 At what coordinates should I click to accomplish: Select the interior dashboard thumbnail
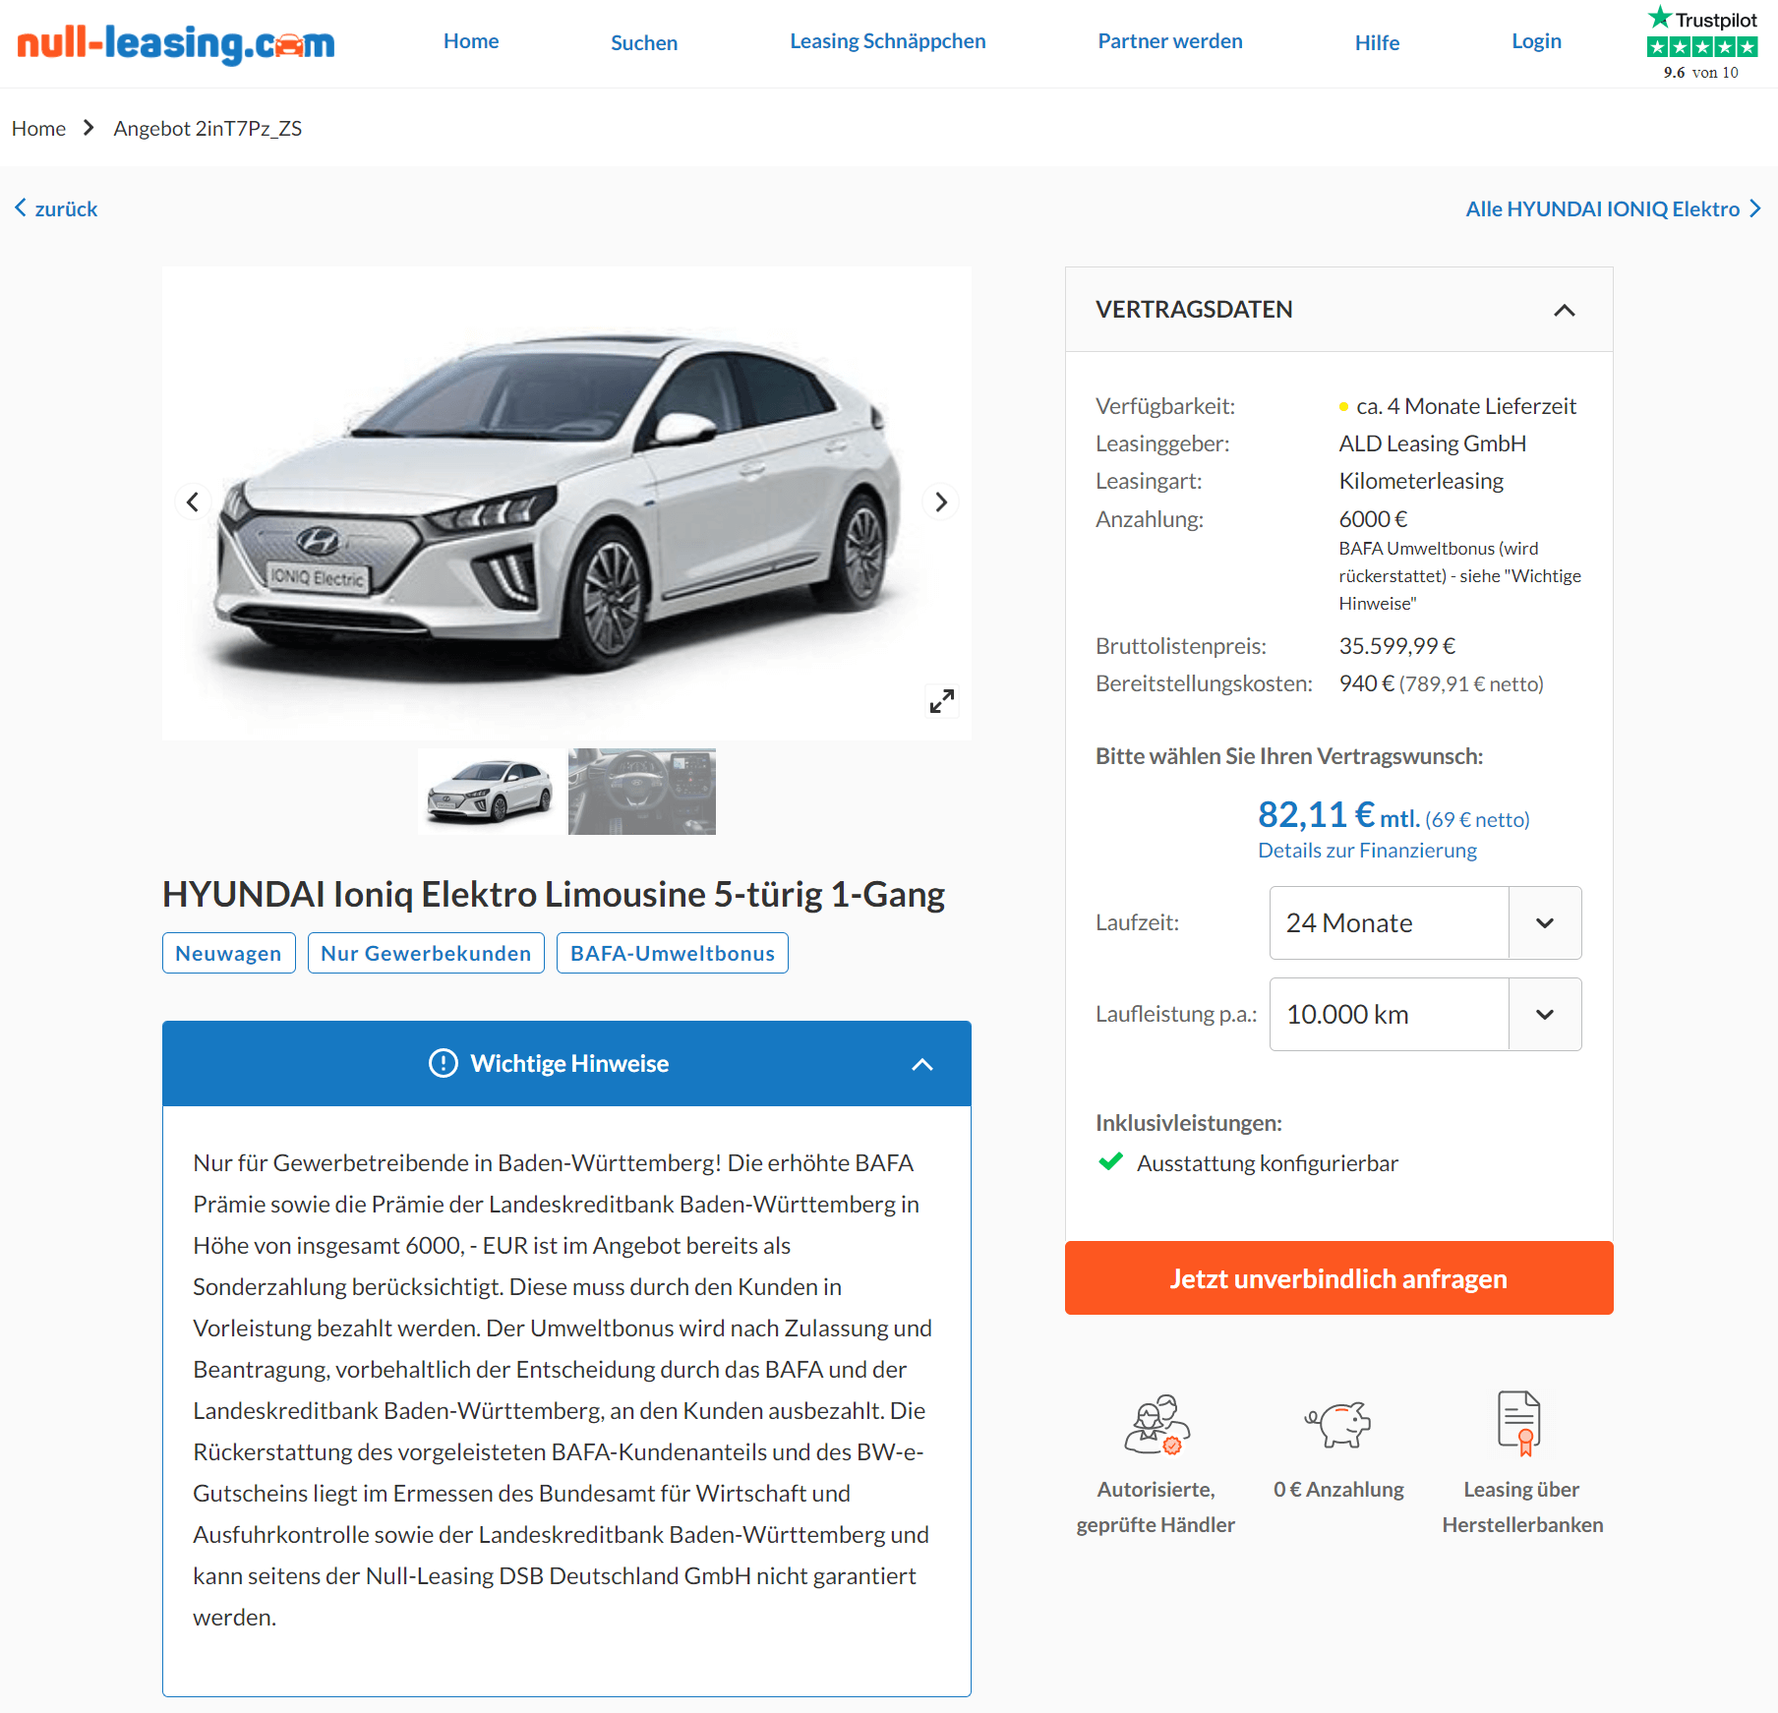pos(642,792)
